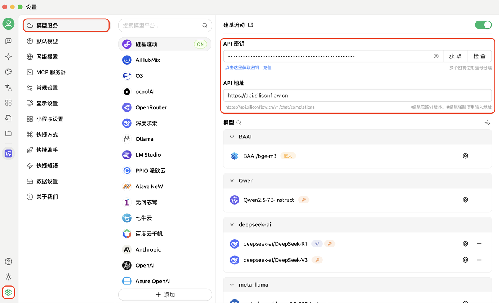Open the knowledge base document sidebar icon

[9, 118]
